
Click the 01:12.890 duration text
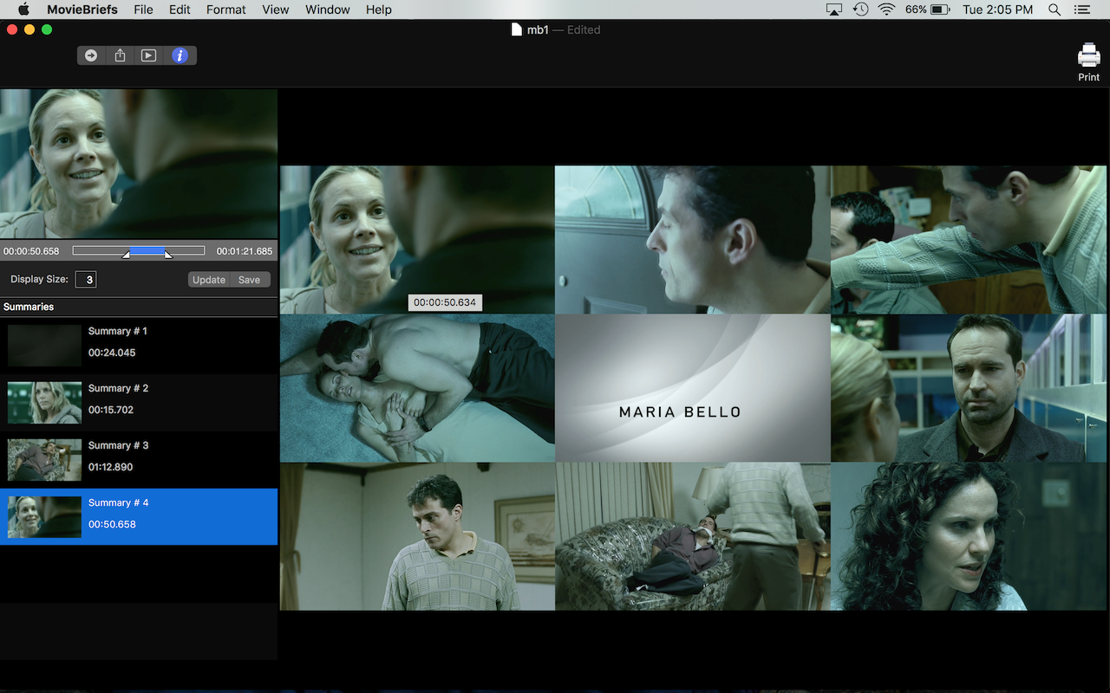pyautogui.click(x=111, y=467)
